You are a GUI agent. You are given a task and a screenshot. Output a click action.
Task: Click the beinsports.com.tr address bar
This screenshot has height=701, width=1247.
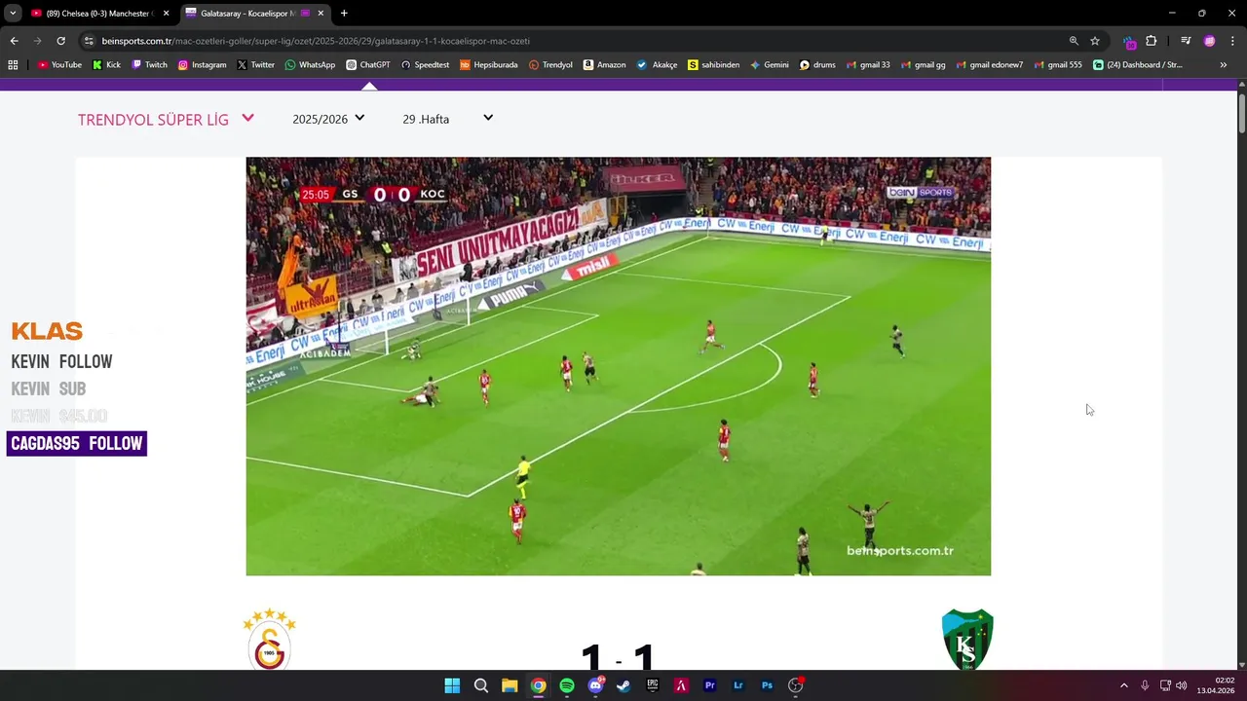pos(575,41)
